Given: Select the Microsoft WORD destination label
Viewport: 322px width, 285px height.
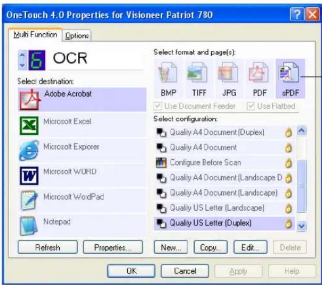Looking at the screenshot, I should point(70,172).
